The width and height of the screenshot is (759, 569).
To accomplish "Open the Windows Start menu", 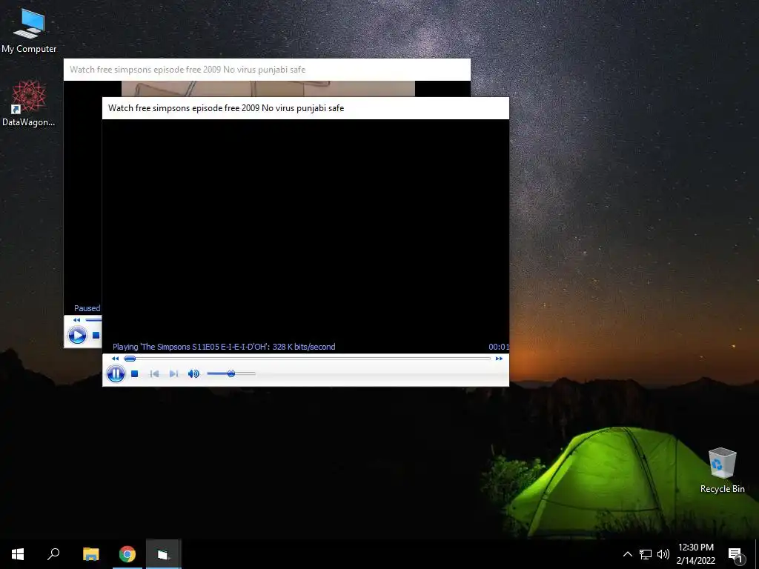I will 18,554.
